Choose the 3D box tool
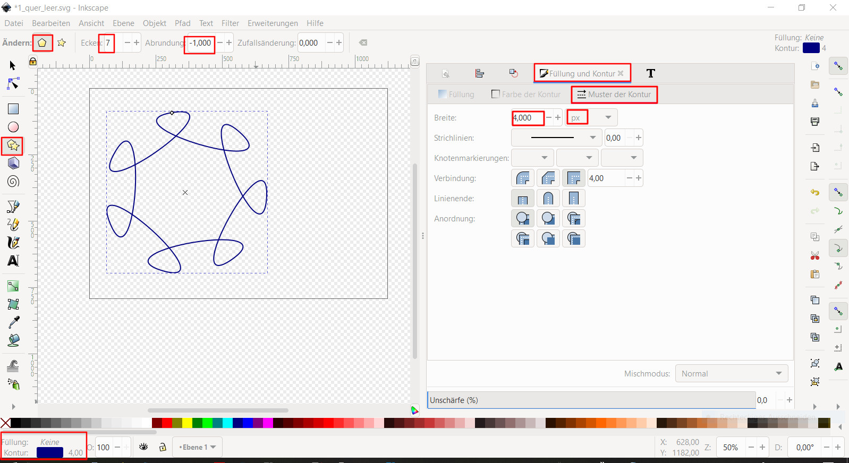 tap(13, 164)
